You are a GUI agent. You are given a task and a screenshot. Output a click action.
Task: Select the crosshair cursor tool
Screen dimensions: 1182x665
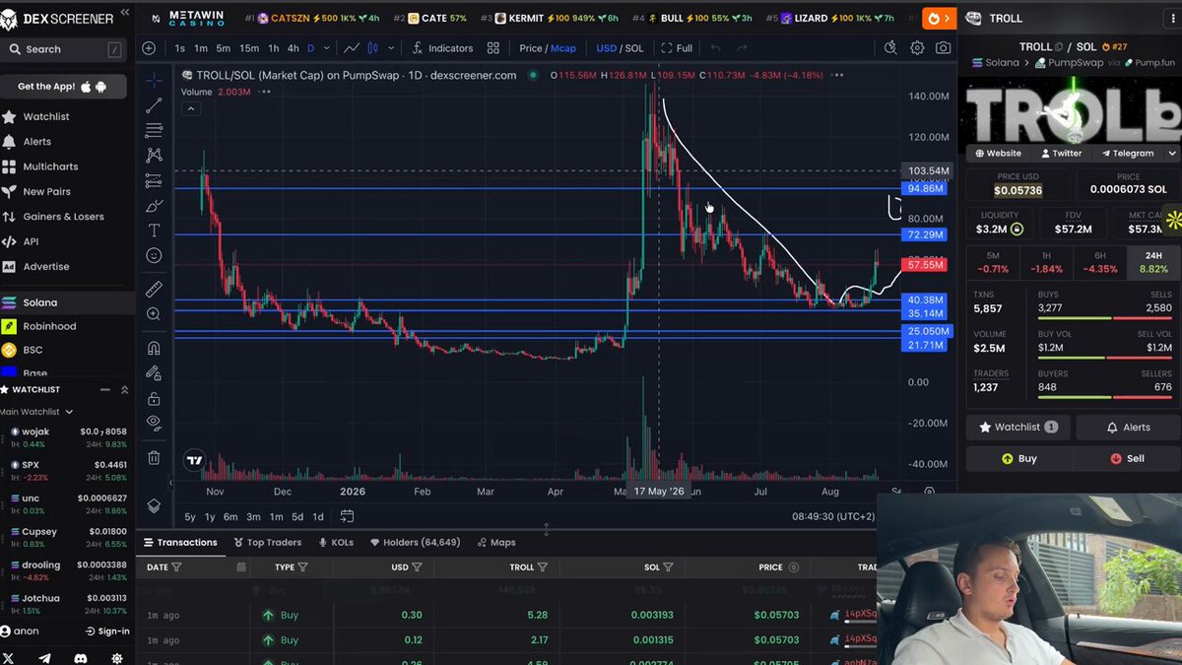[x=154, y=81]
